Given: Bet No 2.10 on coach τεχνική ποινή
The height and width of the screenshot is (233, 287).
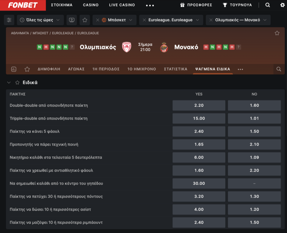Looking at the screenshot, I should tap(254, 144).
